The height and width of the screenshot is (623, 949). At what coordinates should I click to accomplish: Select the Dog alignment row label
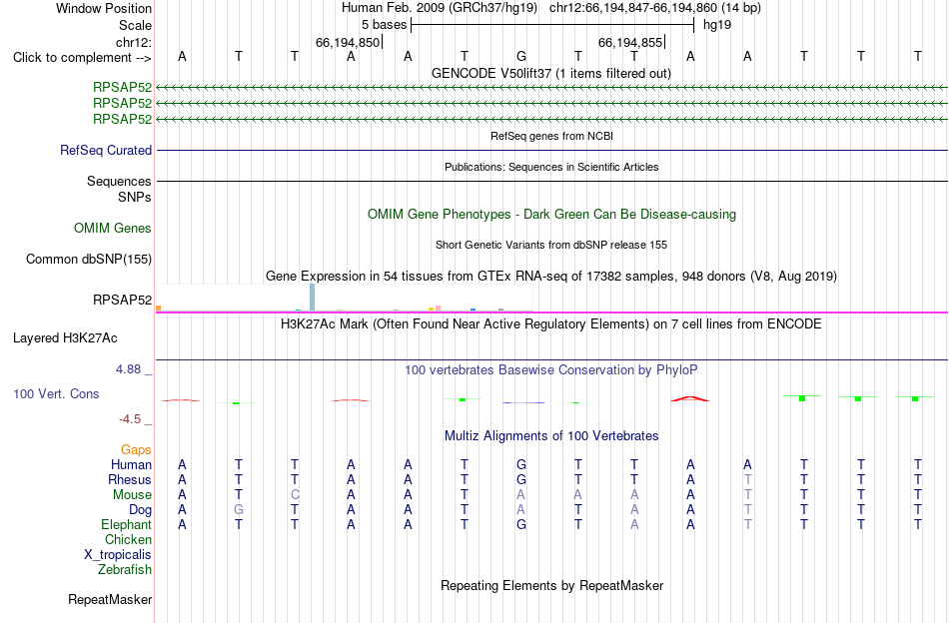click(140, 510)
